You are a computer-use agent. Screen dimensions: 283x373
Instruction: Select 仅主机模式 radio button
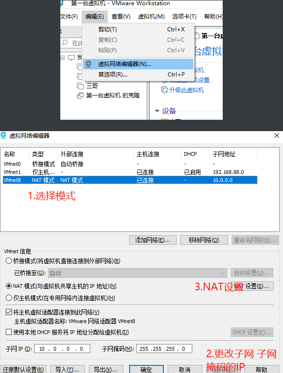click(x=9, y=297)
